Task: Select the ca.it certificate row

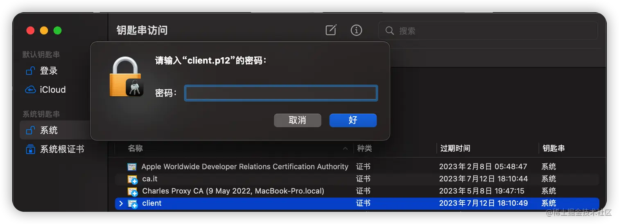Action: click(357, 179)
